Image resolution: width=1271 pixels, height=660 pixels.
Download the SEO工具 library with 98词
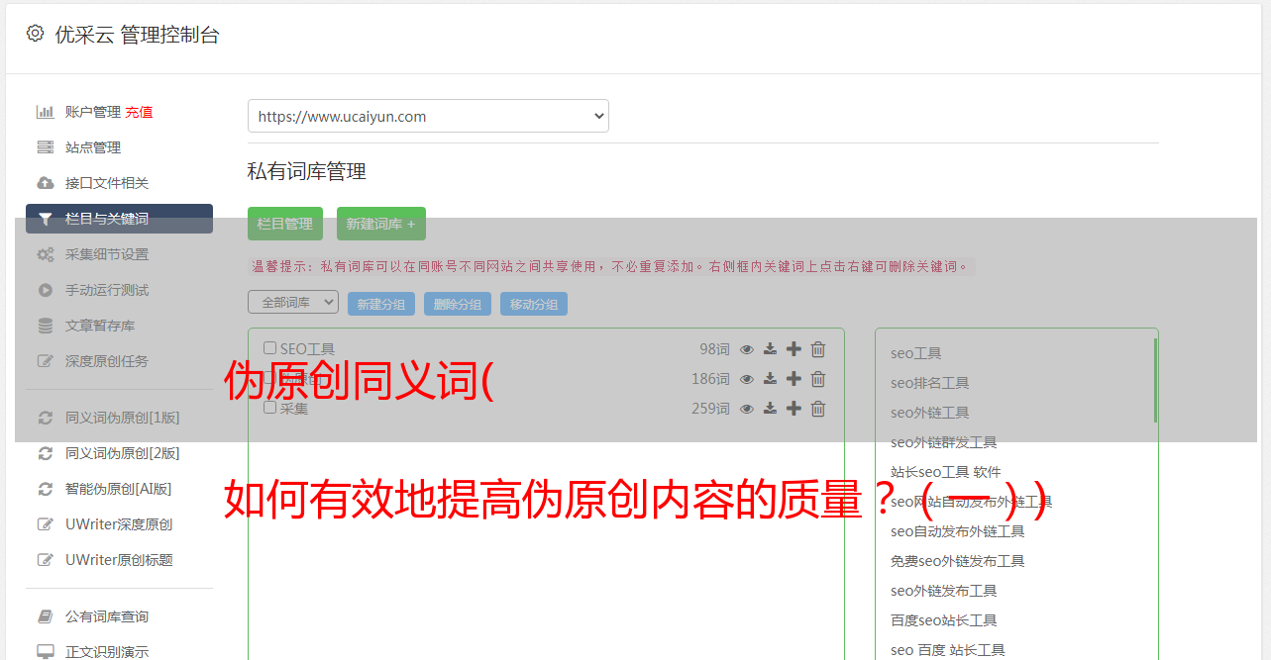[x=770, y=349]
